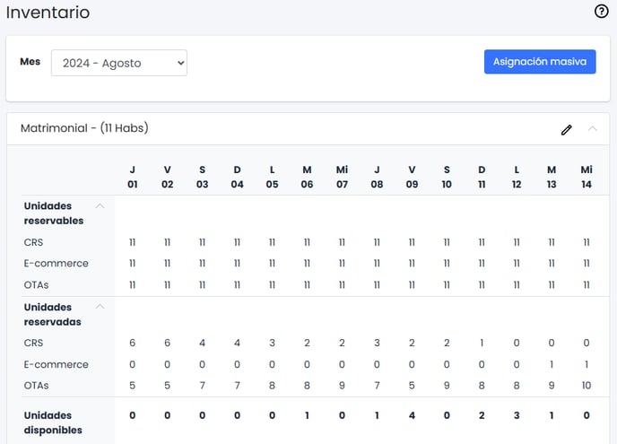Click CRS reservable value for day 01
The height and width of the screenshot is (444, 617).
pyautogui.click(x=132, y=242)
